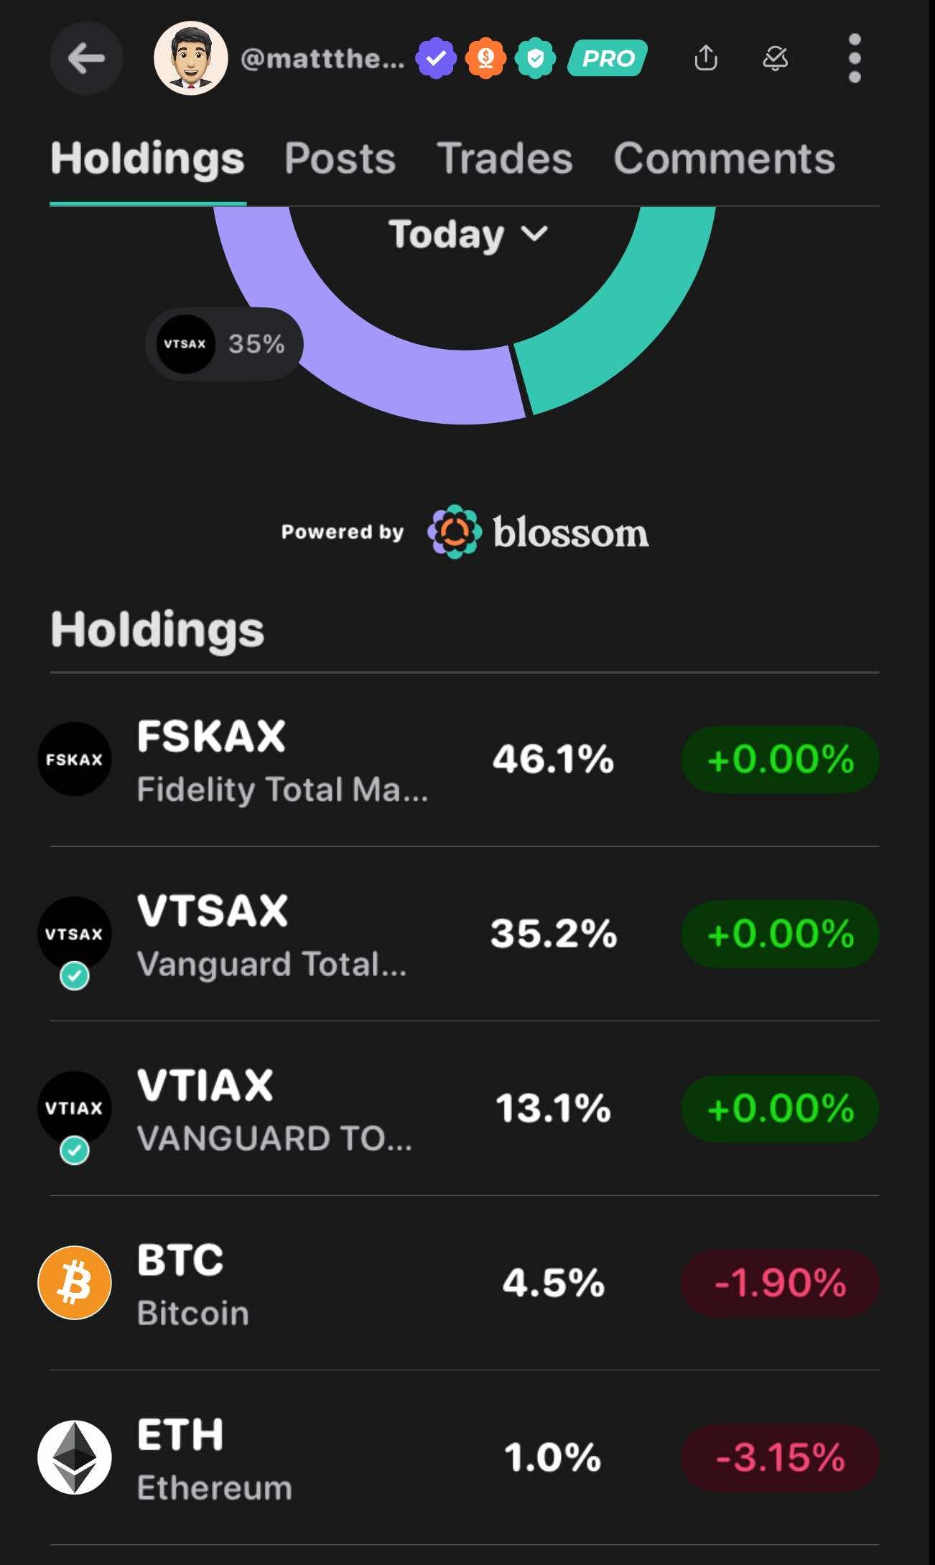Screen dimensions: 935x1565
Task: Tap the Bitcoin logo icon
Action: 75,1283
